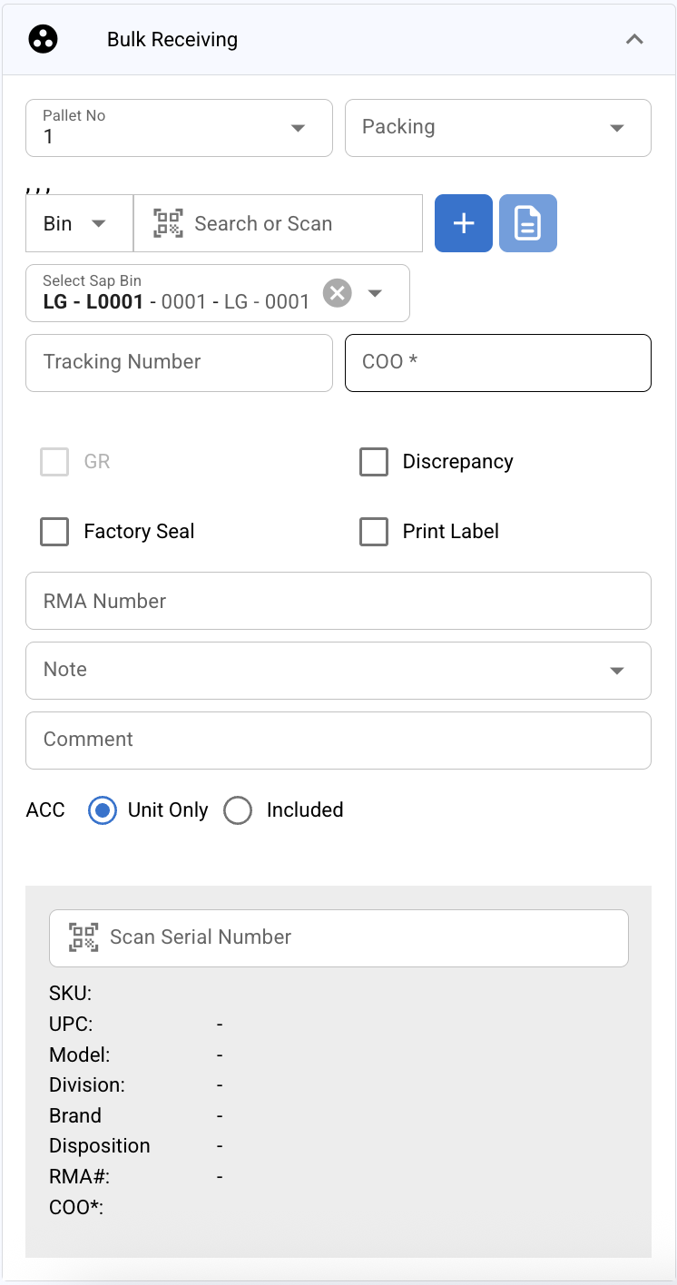677x1285 pixels.
Task: Click the Tracking Number field
Action: (x=179, y=362)
